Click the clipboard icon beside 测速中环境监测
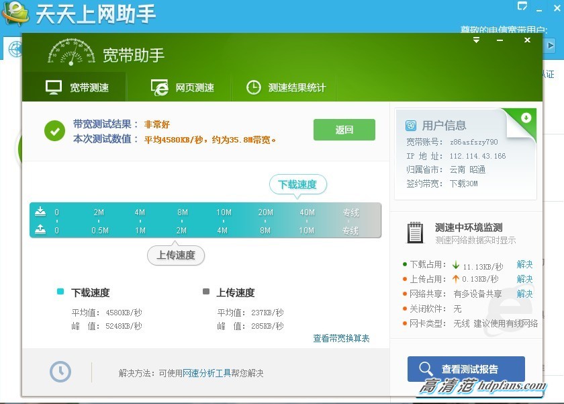The width and height of the screenshot is (564, 404). point(414,233)
